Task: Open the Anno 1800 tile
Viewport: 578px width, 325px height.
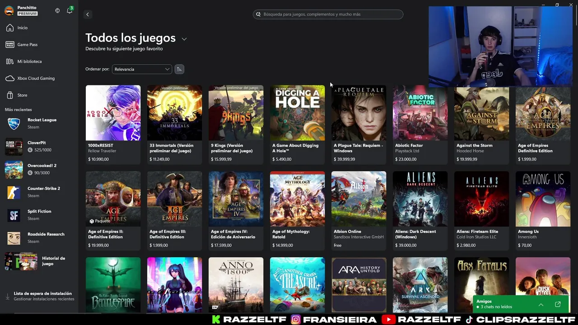Action: [236, 285]
